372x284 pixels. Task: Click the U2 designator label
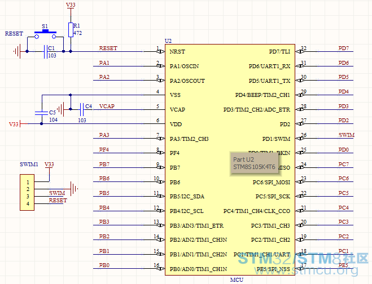[168, 41]
